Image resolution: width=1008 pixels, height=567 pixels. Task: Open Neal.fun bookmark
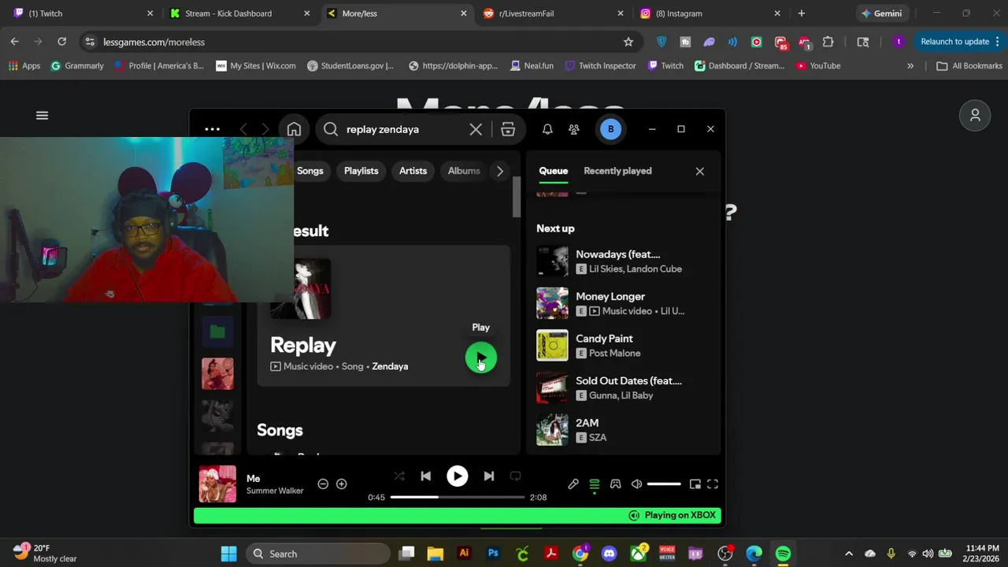coord(532,66)
